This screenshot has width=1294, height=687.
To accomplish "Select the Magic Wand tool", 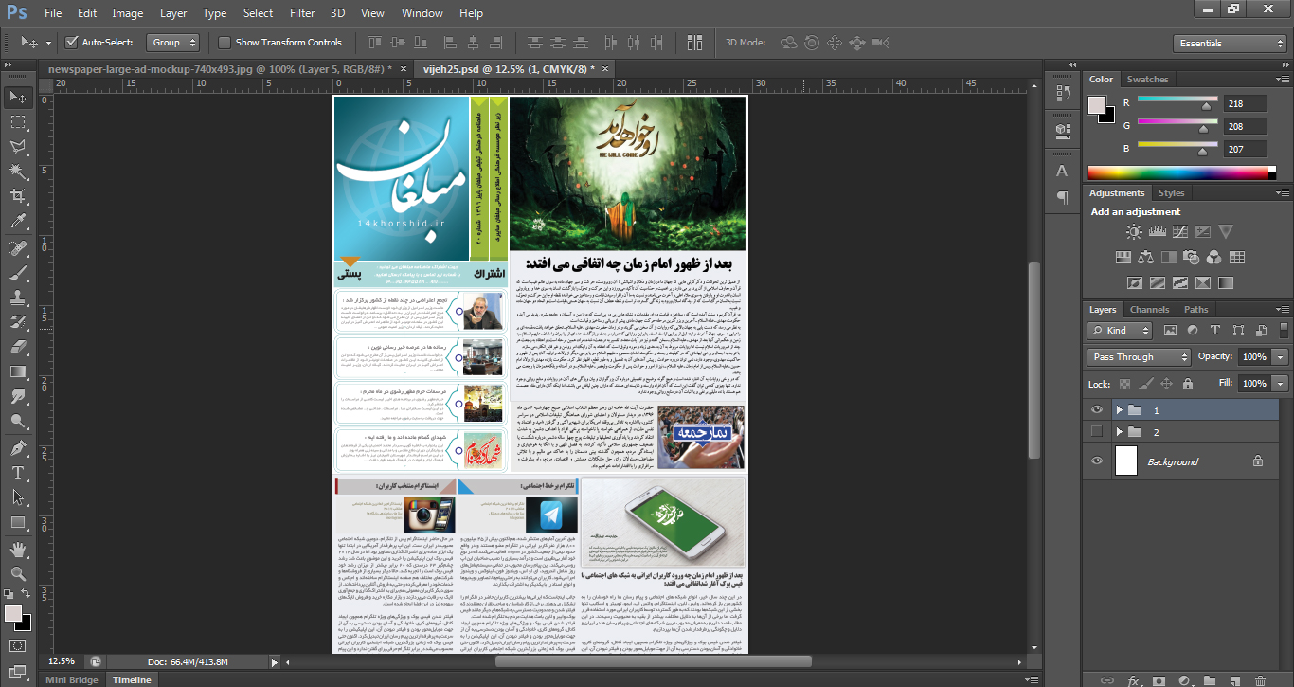I will tap(18, 172).
